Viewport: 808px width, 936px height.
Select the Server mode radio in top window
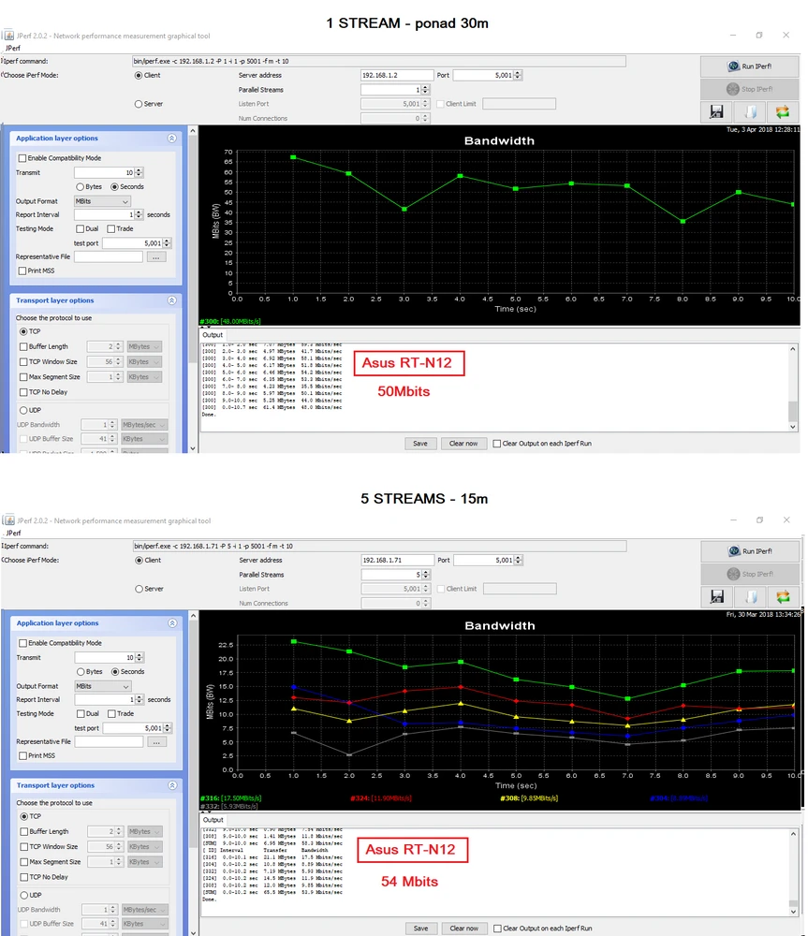140,104
